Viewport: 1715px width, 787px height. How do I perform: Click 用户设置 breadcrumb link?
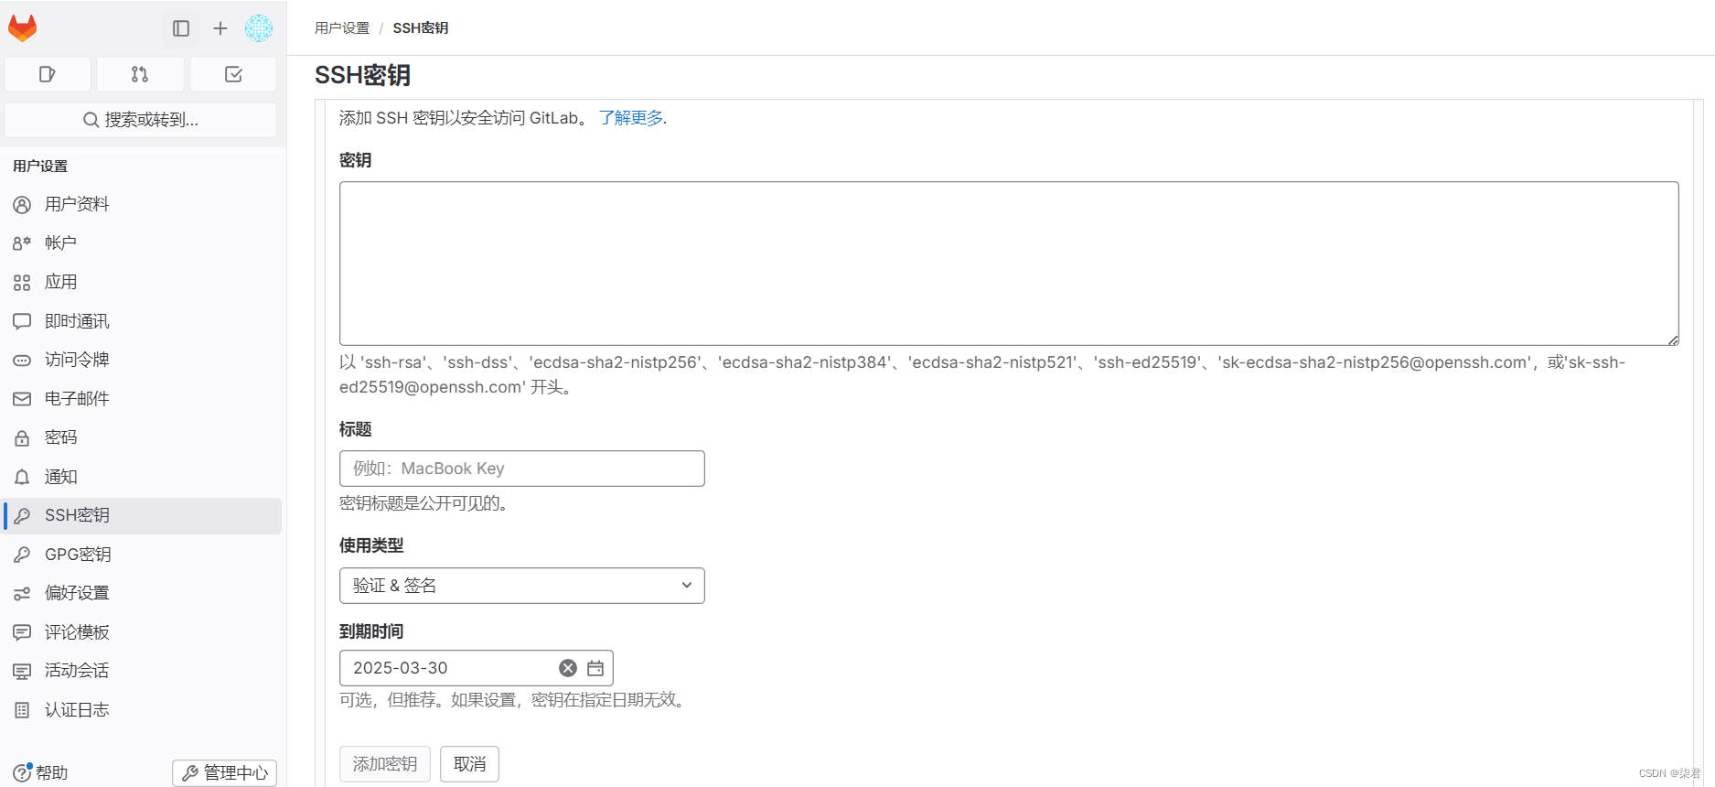342,28
